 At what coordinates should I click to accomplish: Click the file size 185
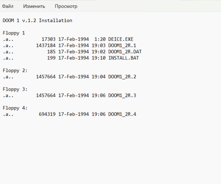[51, 52]
